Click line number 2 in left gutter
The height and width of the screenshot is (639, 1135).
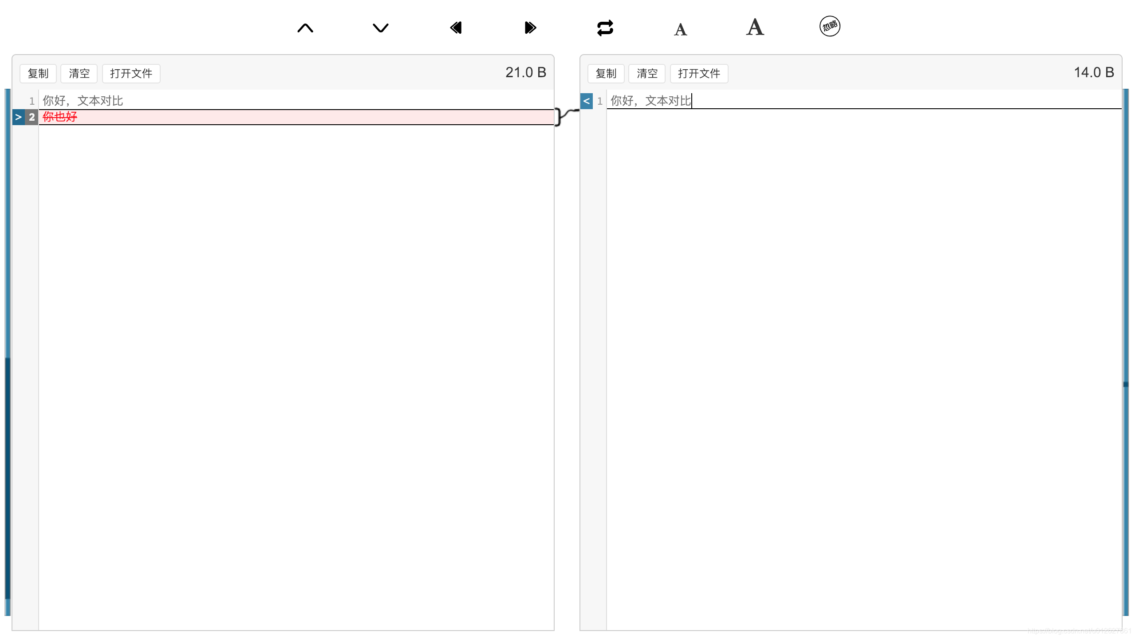coord(32,117)
